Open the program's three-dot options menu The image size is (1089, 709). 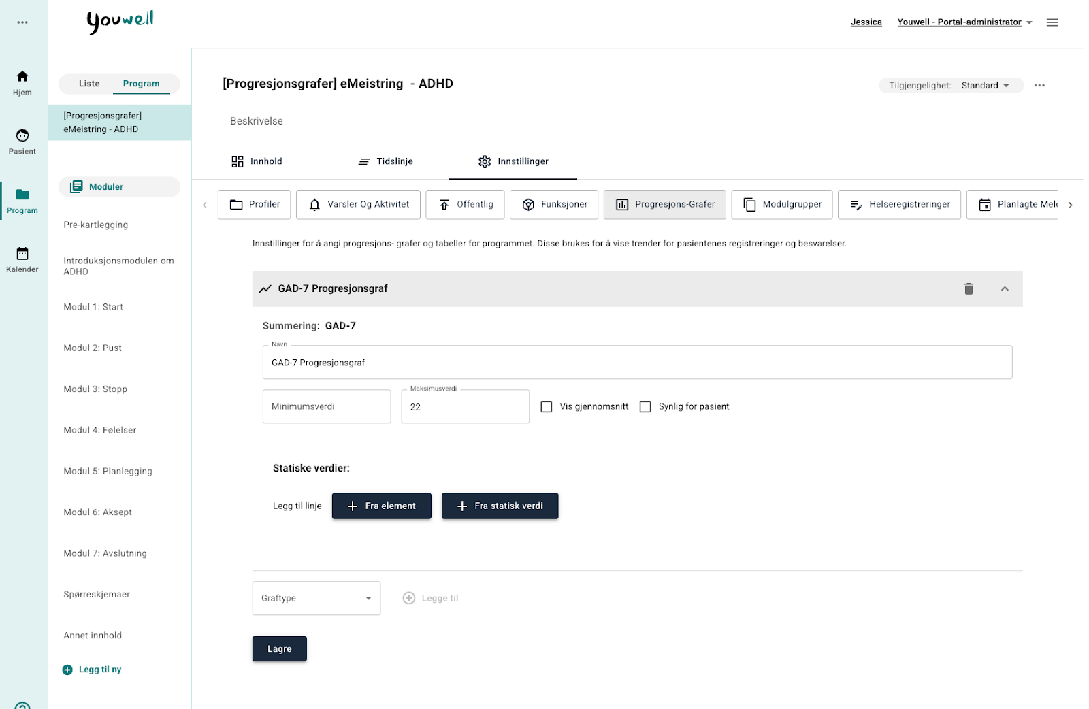(1039, 86)
